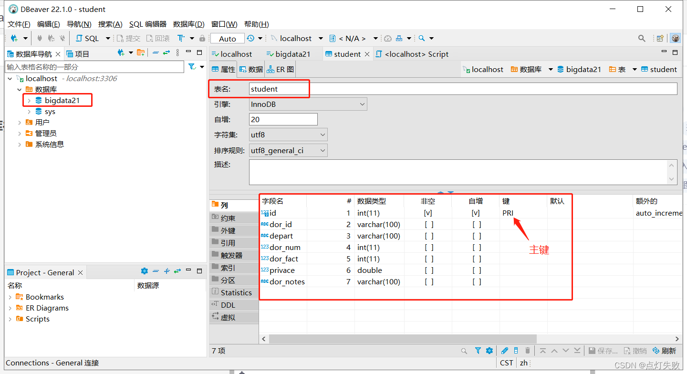
Task: Click the search magnifier in bottom bar
Action: coord(464,351)
